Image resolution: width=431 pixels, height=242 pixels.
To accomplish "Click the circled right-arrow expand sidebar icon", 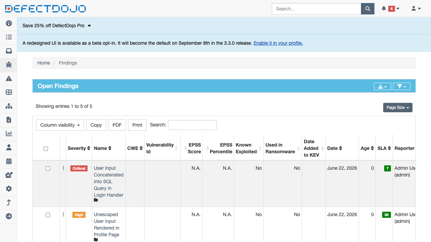I will coord(9,216).
